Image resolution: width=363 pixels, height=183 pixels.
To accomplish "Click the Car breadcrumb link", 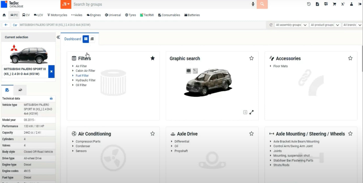I will [15, 25].
